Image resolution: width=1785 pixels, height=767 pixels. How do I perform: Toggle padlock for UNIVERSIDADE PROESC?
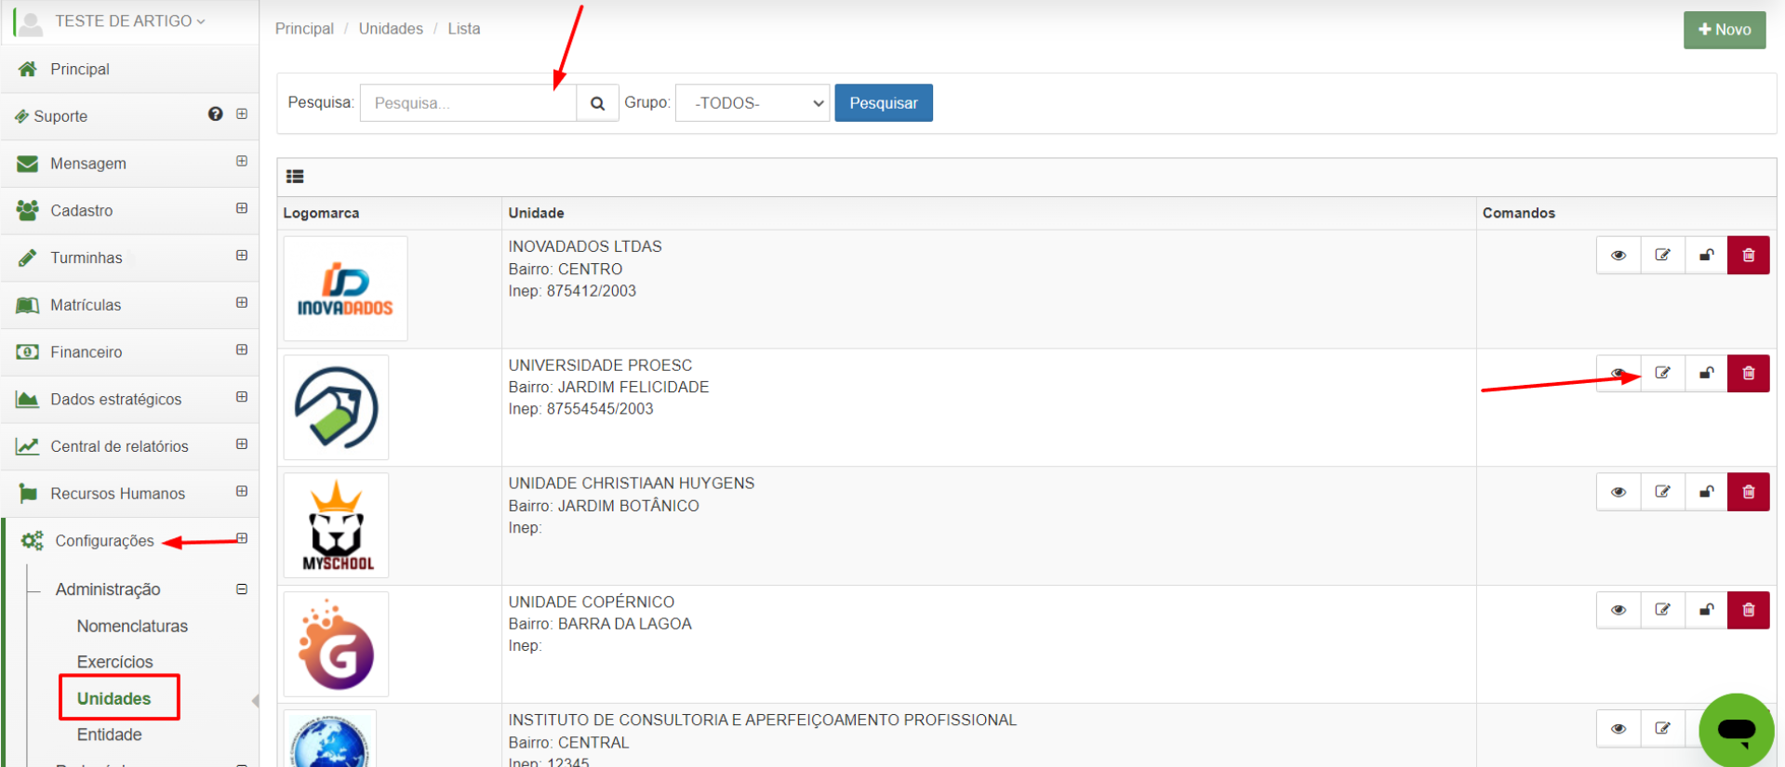(1706, 373)
